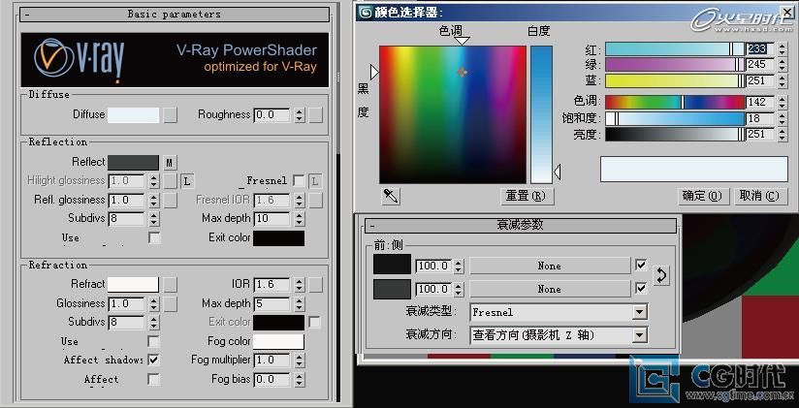Click the Refl. glossiness spinner arrows

click(x=153, y=201)
